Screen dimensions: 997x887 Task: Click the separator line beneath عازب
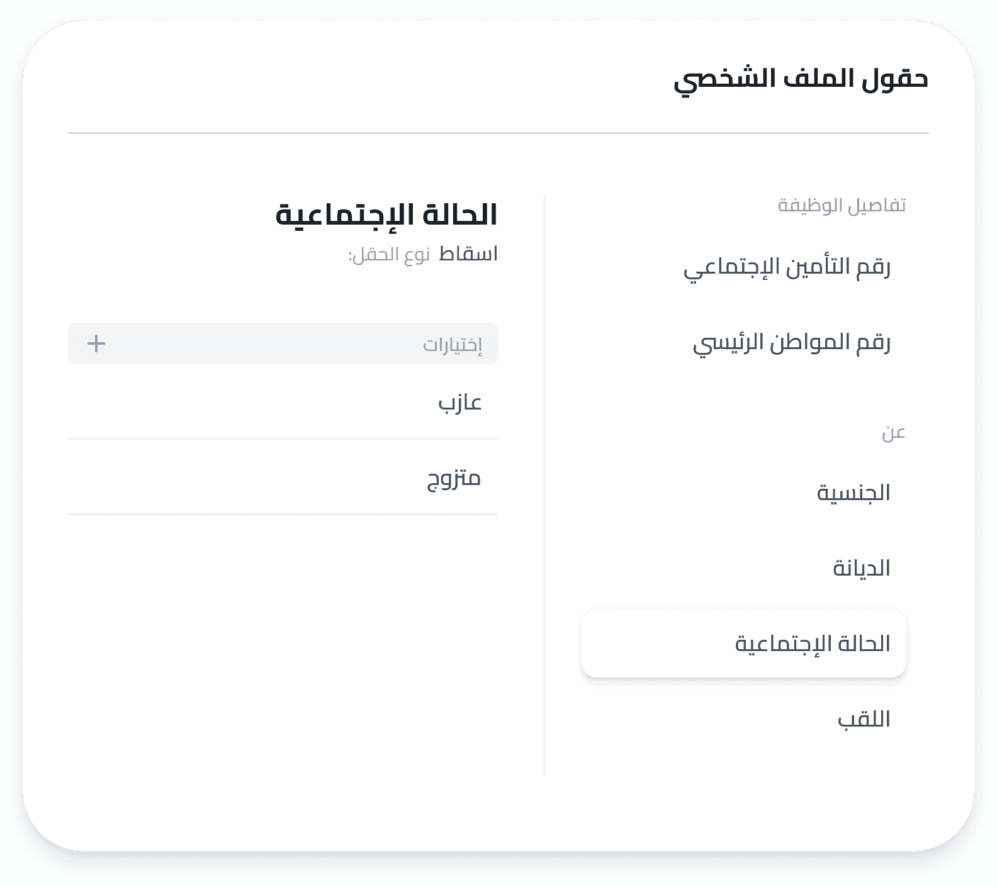click(283, 439)
